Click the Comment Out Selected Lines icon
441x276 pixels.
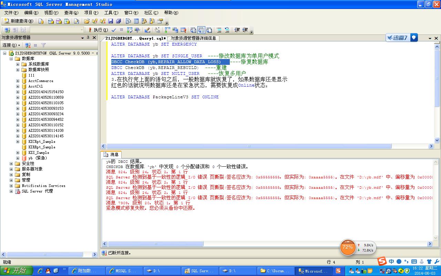[219, 30]
